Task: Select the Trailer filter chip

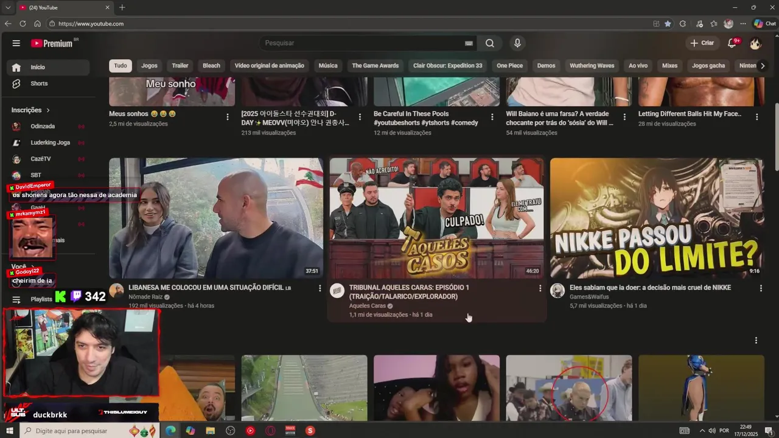Action: click(x=180, y=66)
